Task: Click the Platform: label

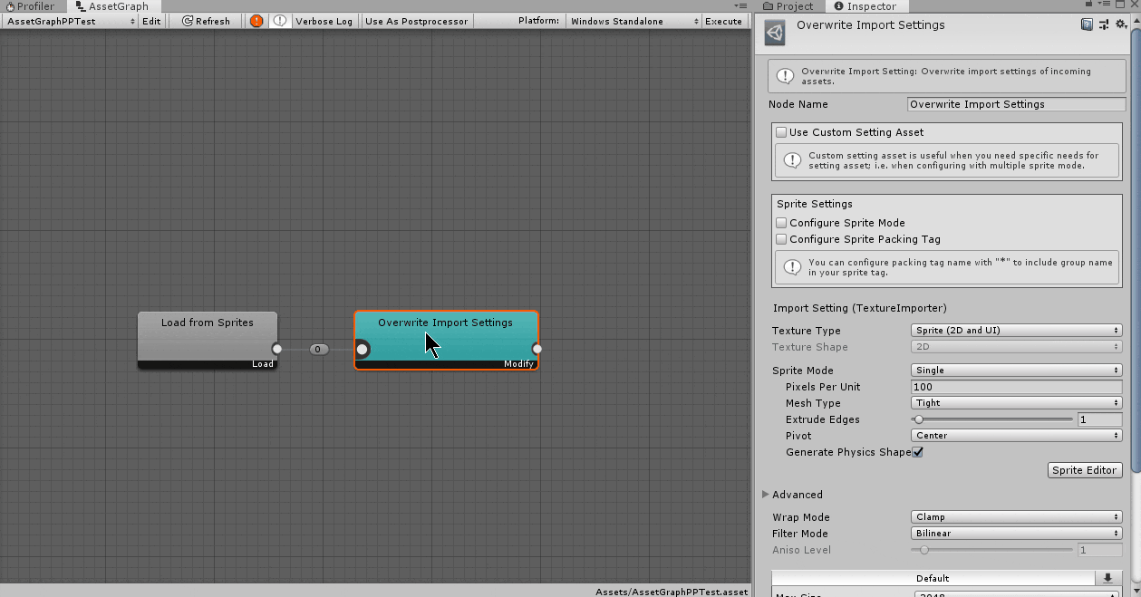Action: [538, 21]
